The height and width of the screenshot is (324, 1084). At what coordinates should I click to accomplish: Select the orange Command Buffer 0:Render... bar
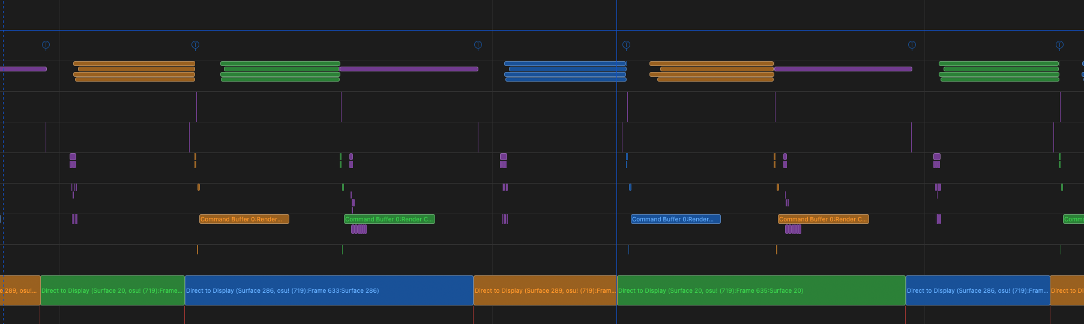click(244, 219)
